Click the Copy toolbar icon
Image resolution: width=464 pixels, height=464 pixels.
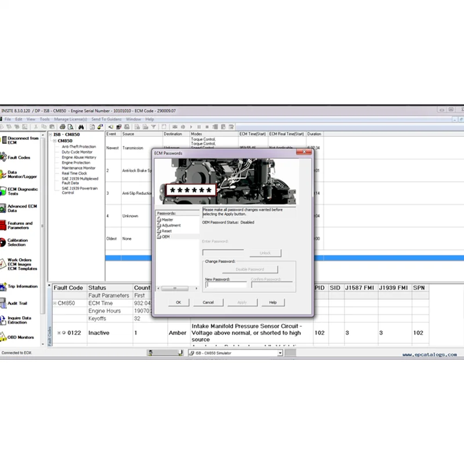pos(44,127)
